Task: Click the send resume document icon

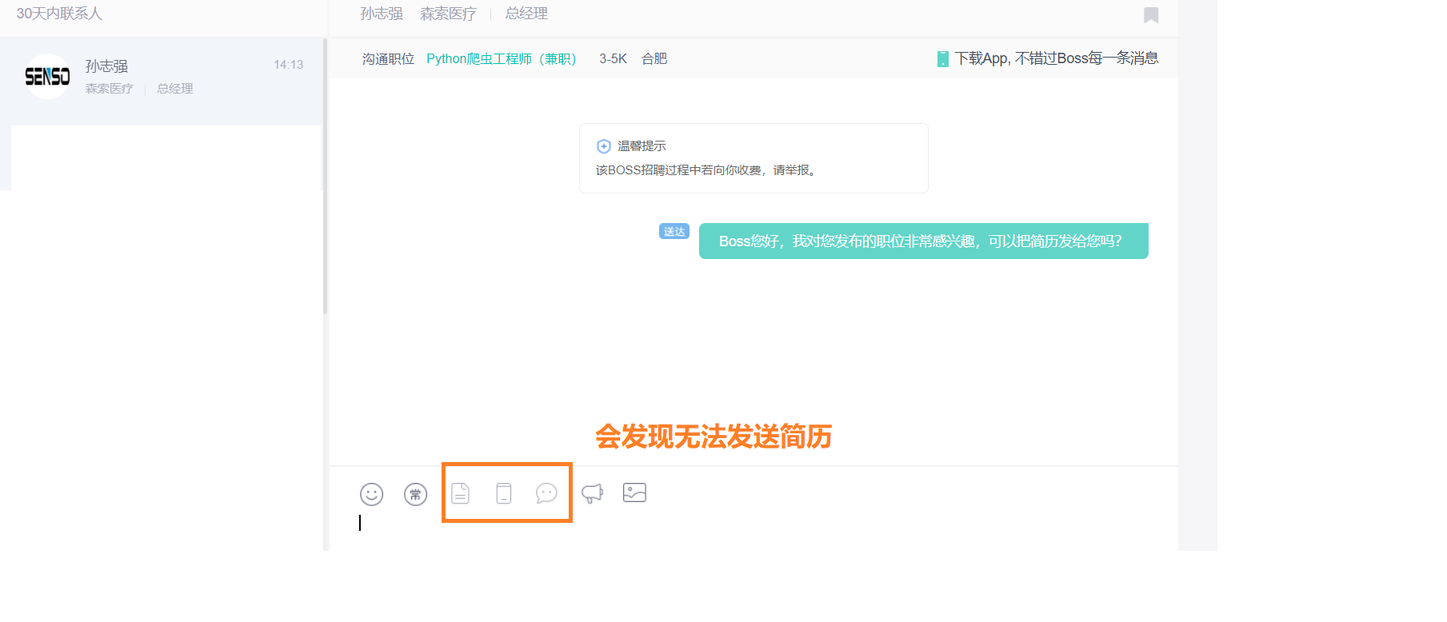Action: (x=460, y=493)
